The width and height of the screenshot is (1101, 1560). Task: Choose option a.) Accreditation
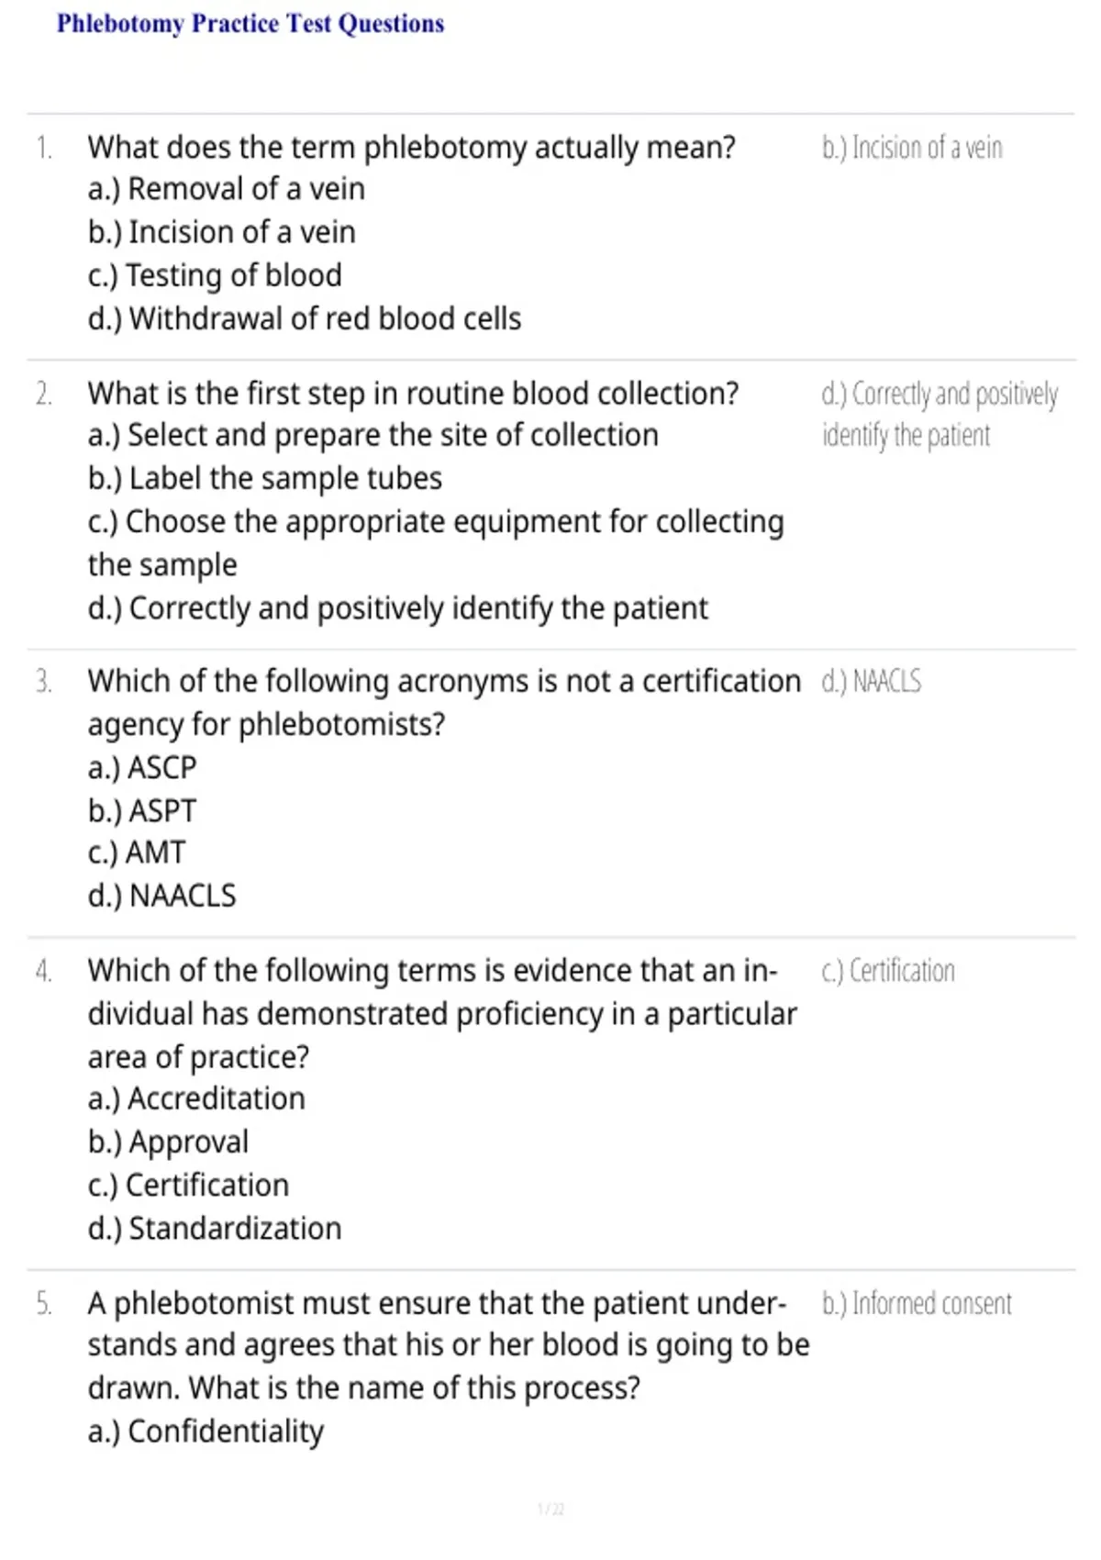click(196, 1098)
